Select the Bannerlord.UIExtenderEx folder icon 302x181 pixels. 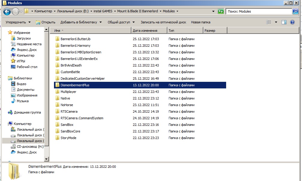coord(57,58)
